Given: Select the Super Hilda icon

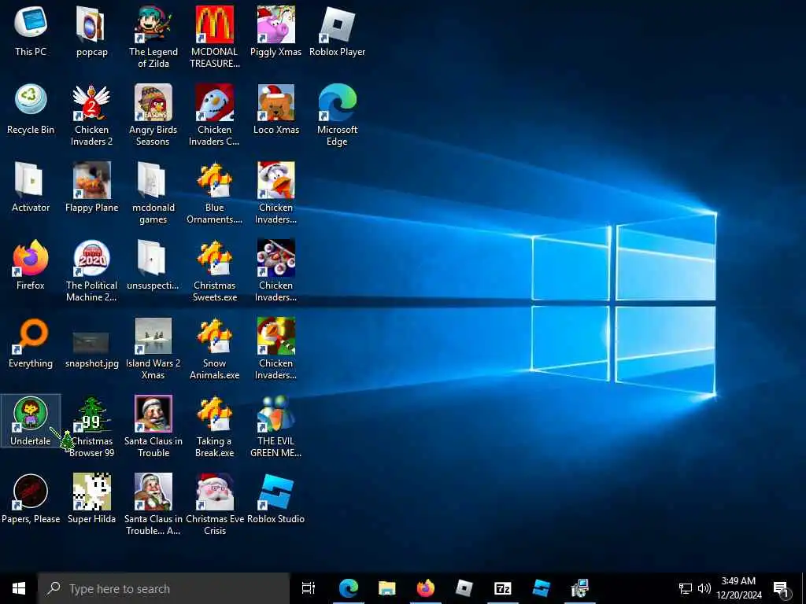Looking at the screenshot, I should pos(91,499).
